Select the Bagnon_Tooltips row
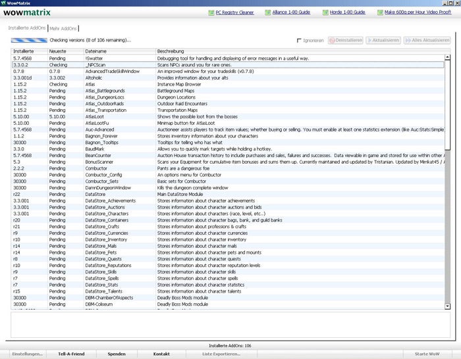The image size is (461, 359). coord(228,143)
